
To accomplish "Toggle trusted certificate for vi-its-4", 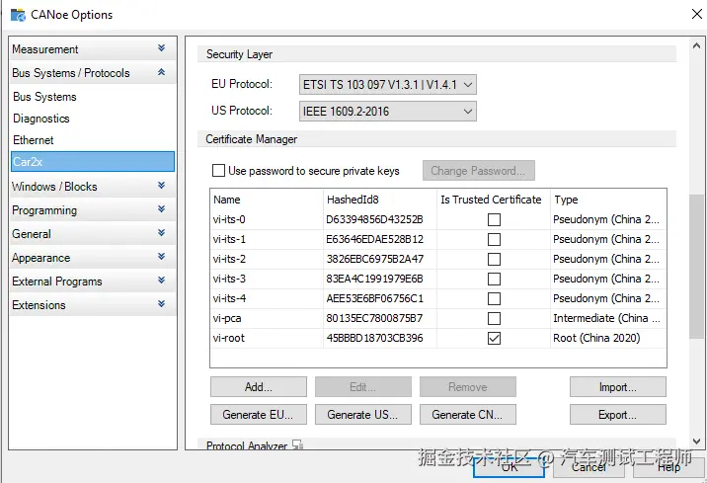I will pyautogui.click(x=494, y=298).
